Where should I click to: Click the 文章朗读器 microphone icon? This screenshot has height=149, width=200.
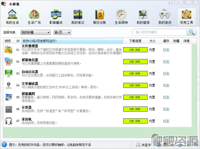point(8,85)
